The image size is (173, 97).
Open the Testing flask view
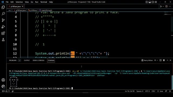click(3, 40)
